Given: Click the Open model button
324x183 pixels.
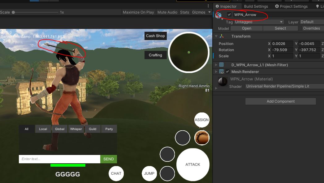Looking at the screenshot, I should click(247, 28).
